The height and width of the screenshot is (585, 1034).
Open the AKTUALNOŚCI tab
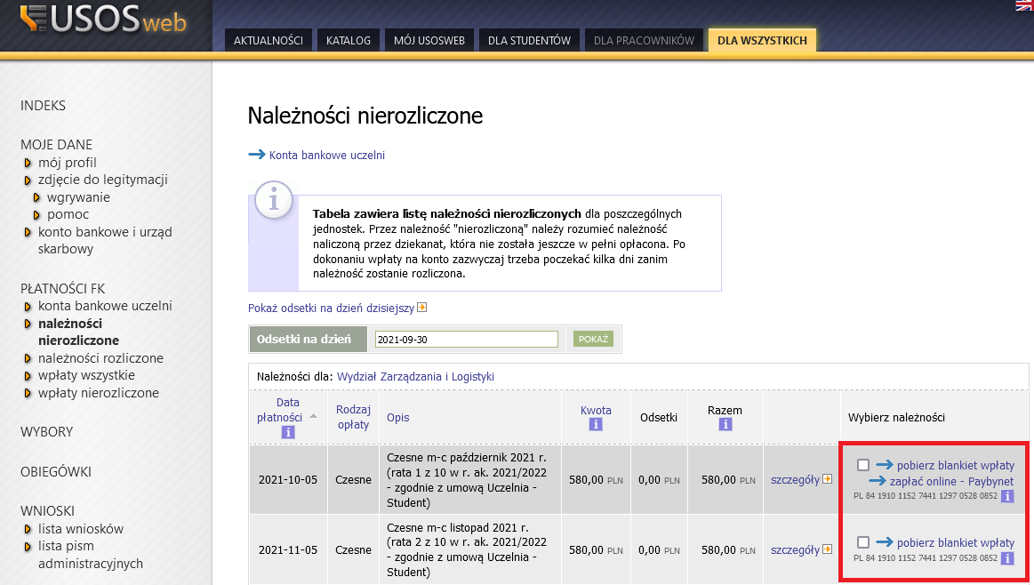tap(269, 40)
